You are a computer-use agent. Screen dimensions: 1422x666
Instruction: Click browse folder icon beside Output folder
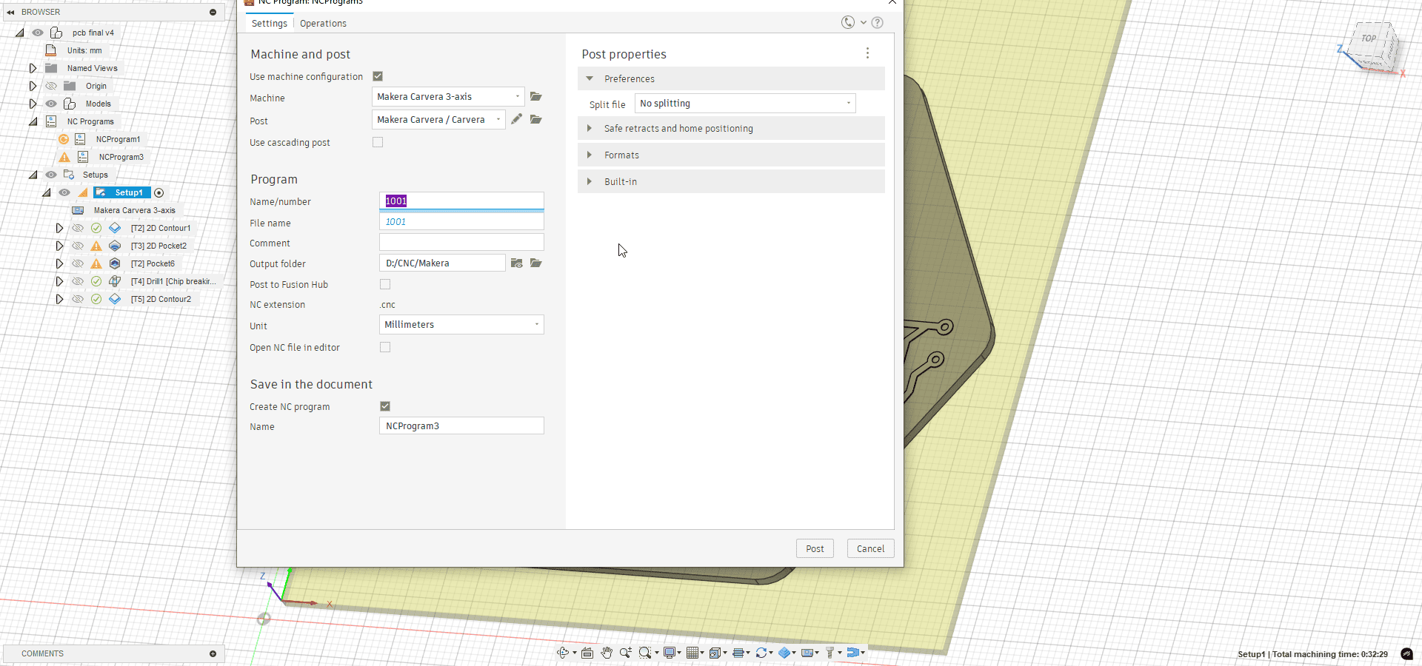[517, 263]
